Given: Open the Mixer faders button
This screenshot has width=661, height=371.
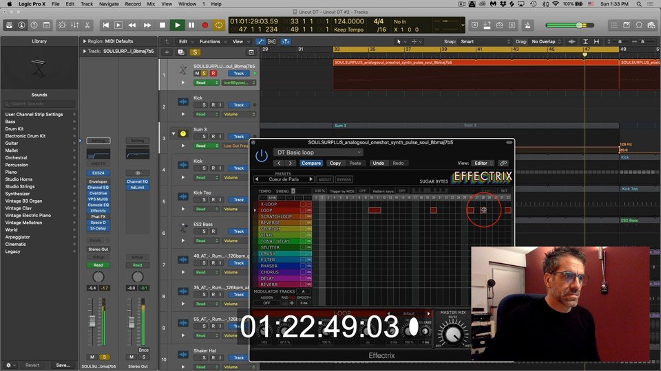Looking at the screenshot, I should (74, 25).
